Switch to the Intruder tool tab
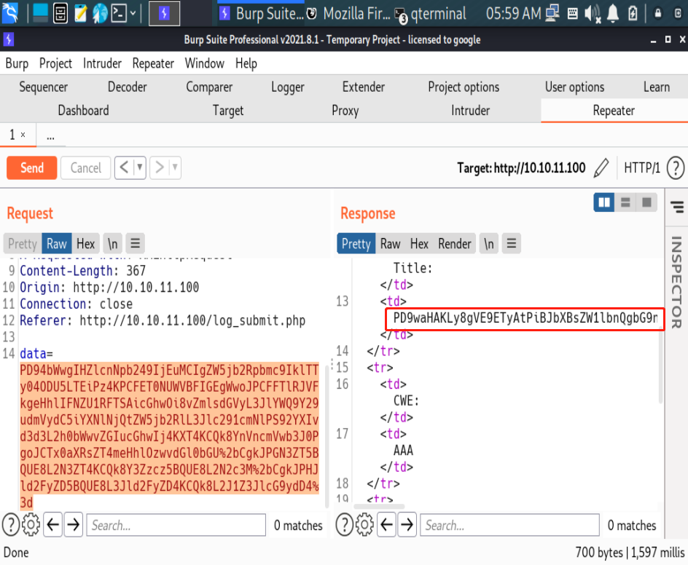This screenshot has height=565, width=688. 470,111
